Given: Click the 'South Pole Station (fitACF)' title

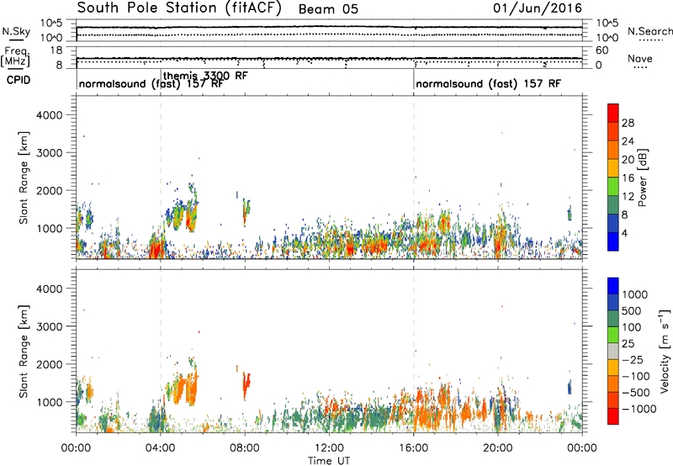Looking at the screenshot, I should click(179, 8).
